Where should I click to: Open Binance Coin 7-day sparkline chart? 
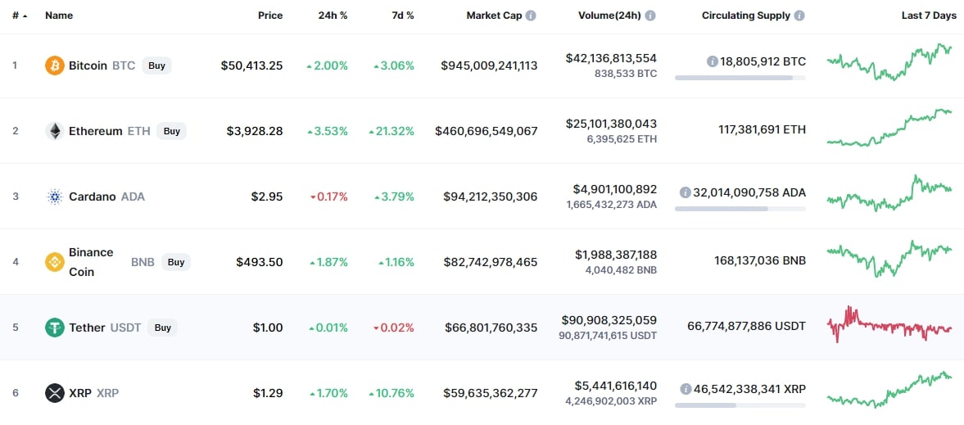pyautogui.click(x=889, y=258)
